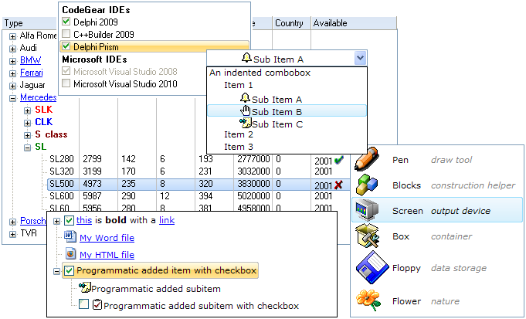Expand the TVR tree node

[12, 234]
